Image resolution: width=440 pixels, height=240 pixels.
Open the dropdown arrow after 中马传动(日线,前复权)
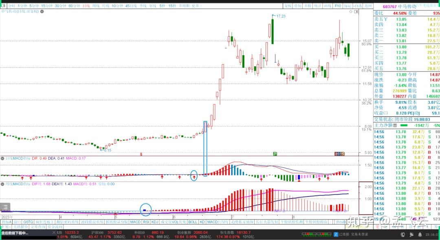(42, 11)
